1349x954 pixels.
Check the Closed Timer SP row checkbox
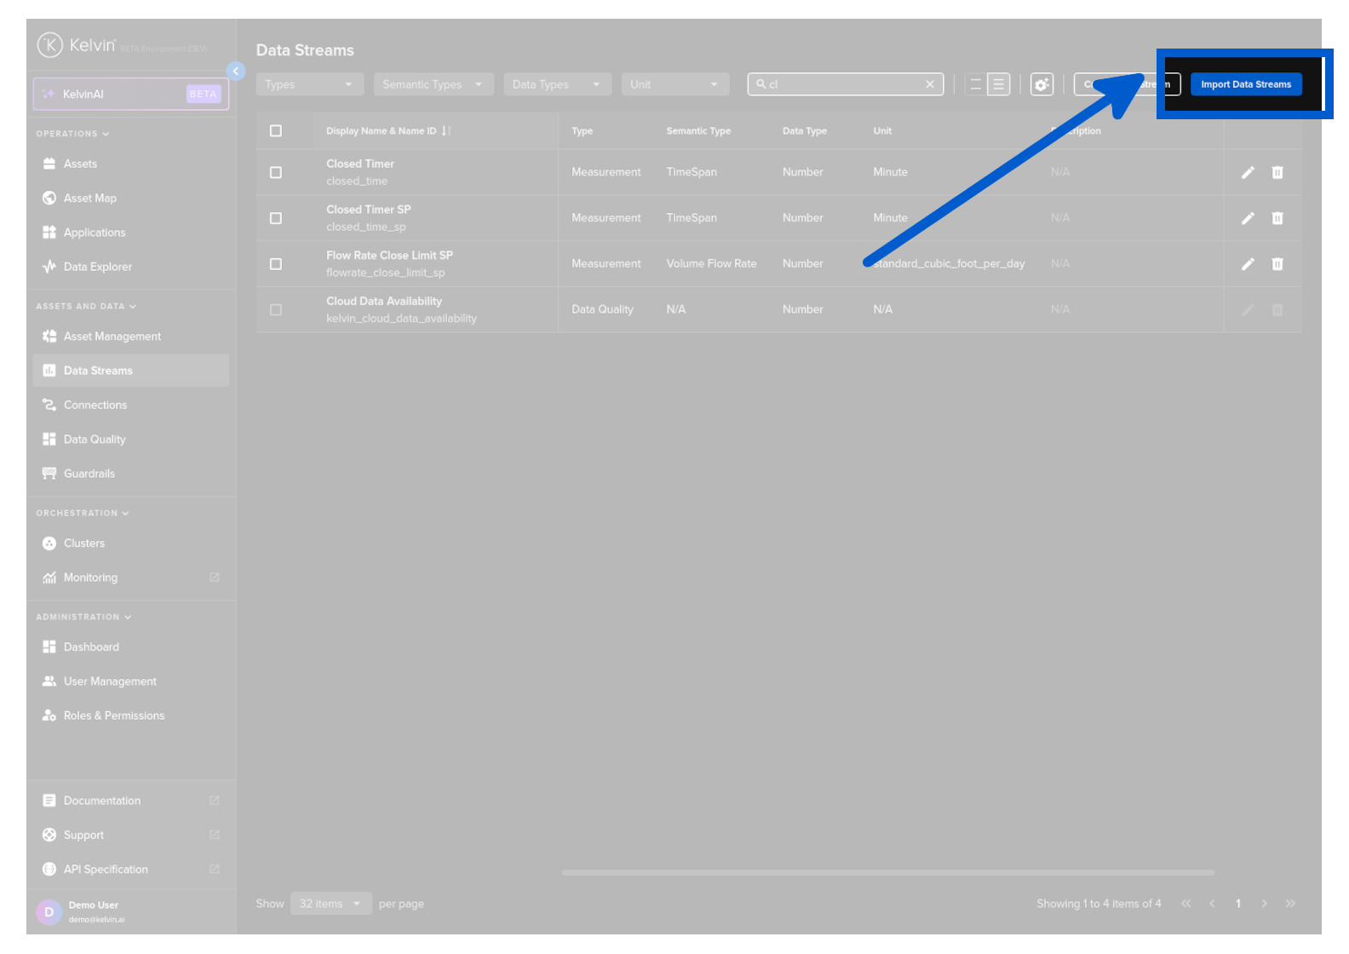276,219
